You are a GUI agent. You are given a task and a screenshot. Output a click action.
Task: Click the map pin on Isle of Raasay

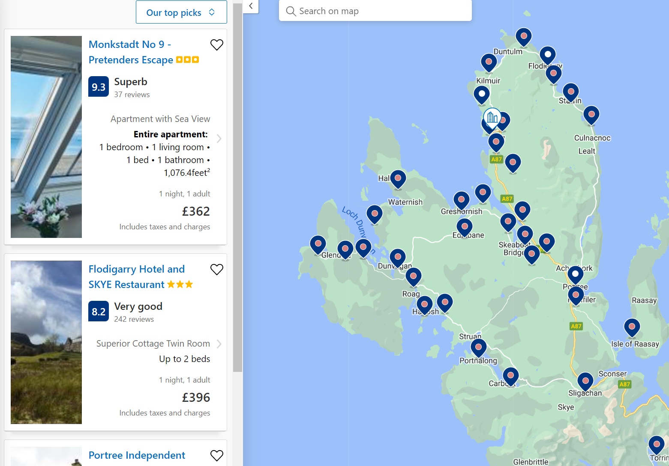click(x=632, y=328)
